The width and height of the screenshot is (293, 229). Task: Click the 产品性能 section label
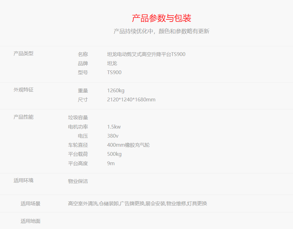pos(23,117)
